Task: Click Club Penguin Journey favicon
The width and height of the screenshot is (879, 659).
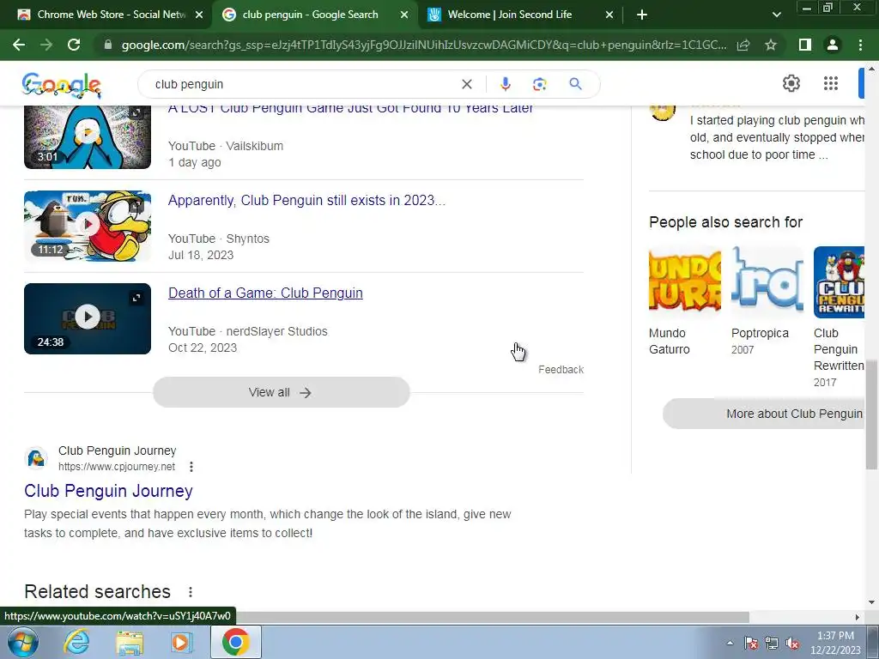Action: tap(36, 458)
